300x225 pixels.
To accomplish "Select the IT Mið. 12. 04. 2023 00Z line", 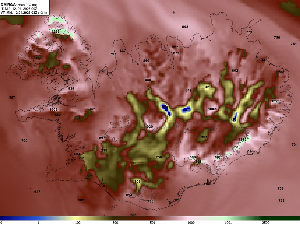I will 19,9.
